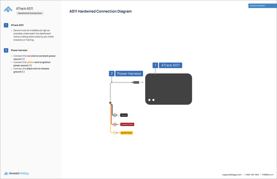Click the yellow ignition power plus symbol
The width and height of the screenshot is (277, 179).
pyautogui.click(x=115, y=133)
